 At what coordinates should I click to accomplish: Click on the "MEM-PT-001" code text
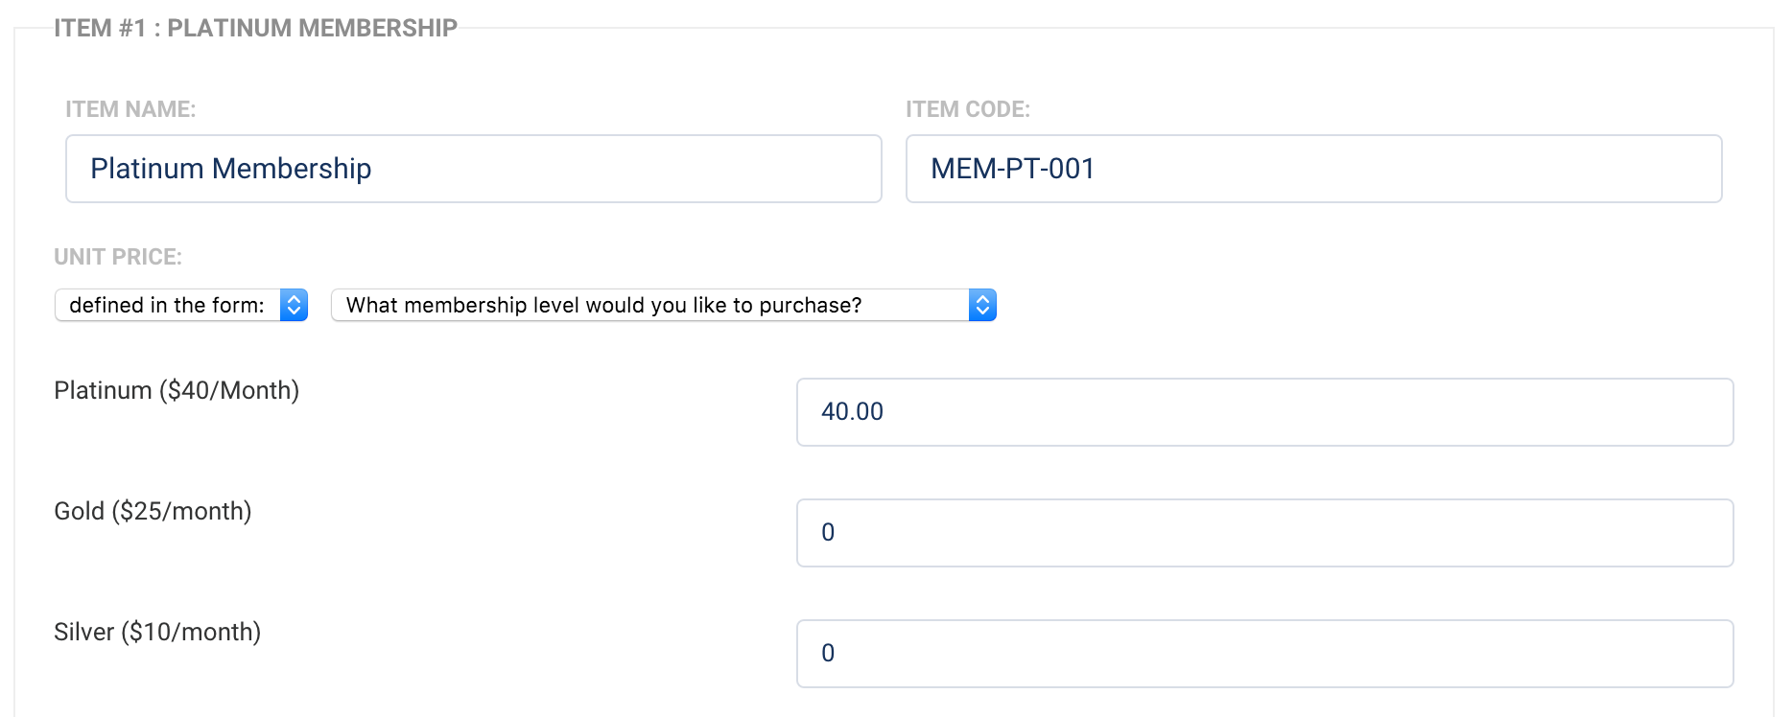[1013, 169]
